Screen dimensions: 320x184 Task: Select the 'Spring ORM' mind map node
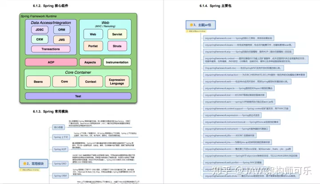tap(60, 176)
